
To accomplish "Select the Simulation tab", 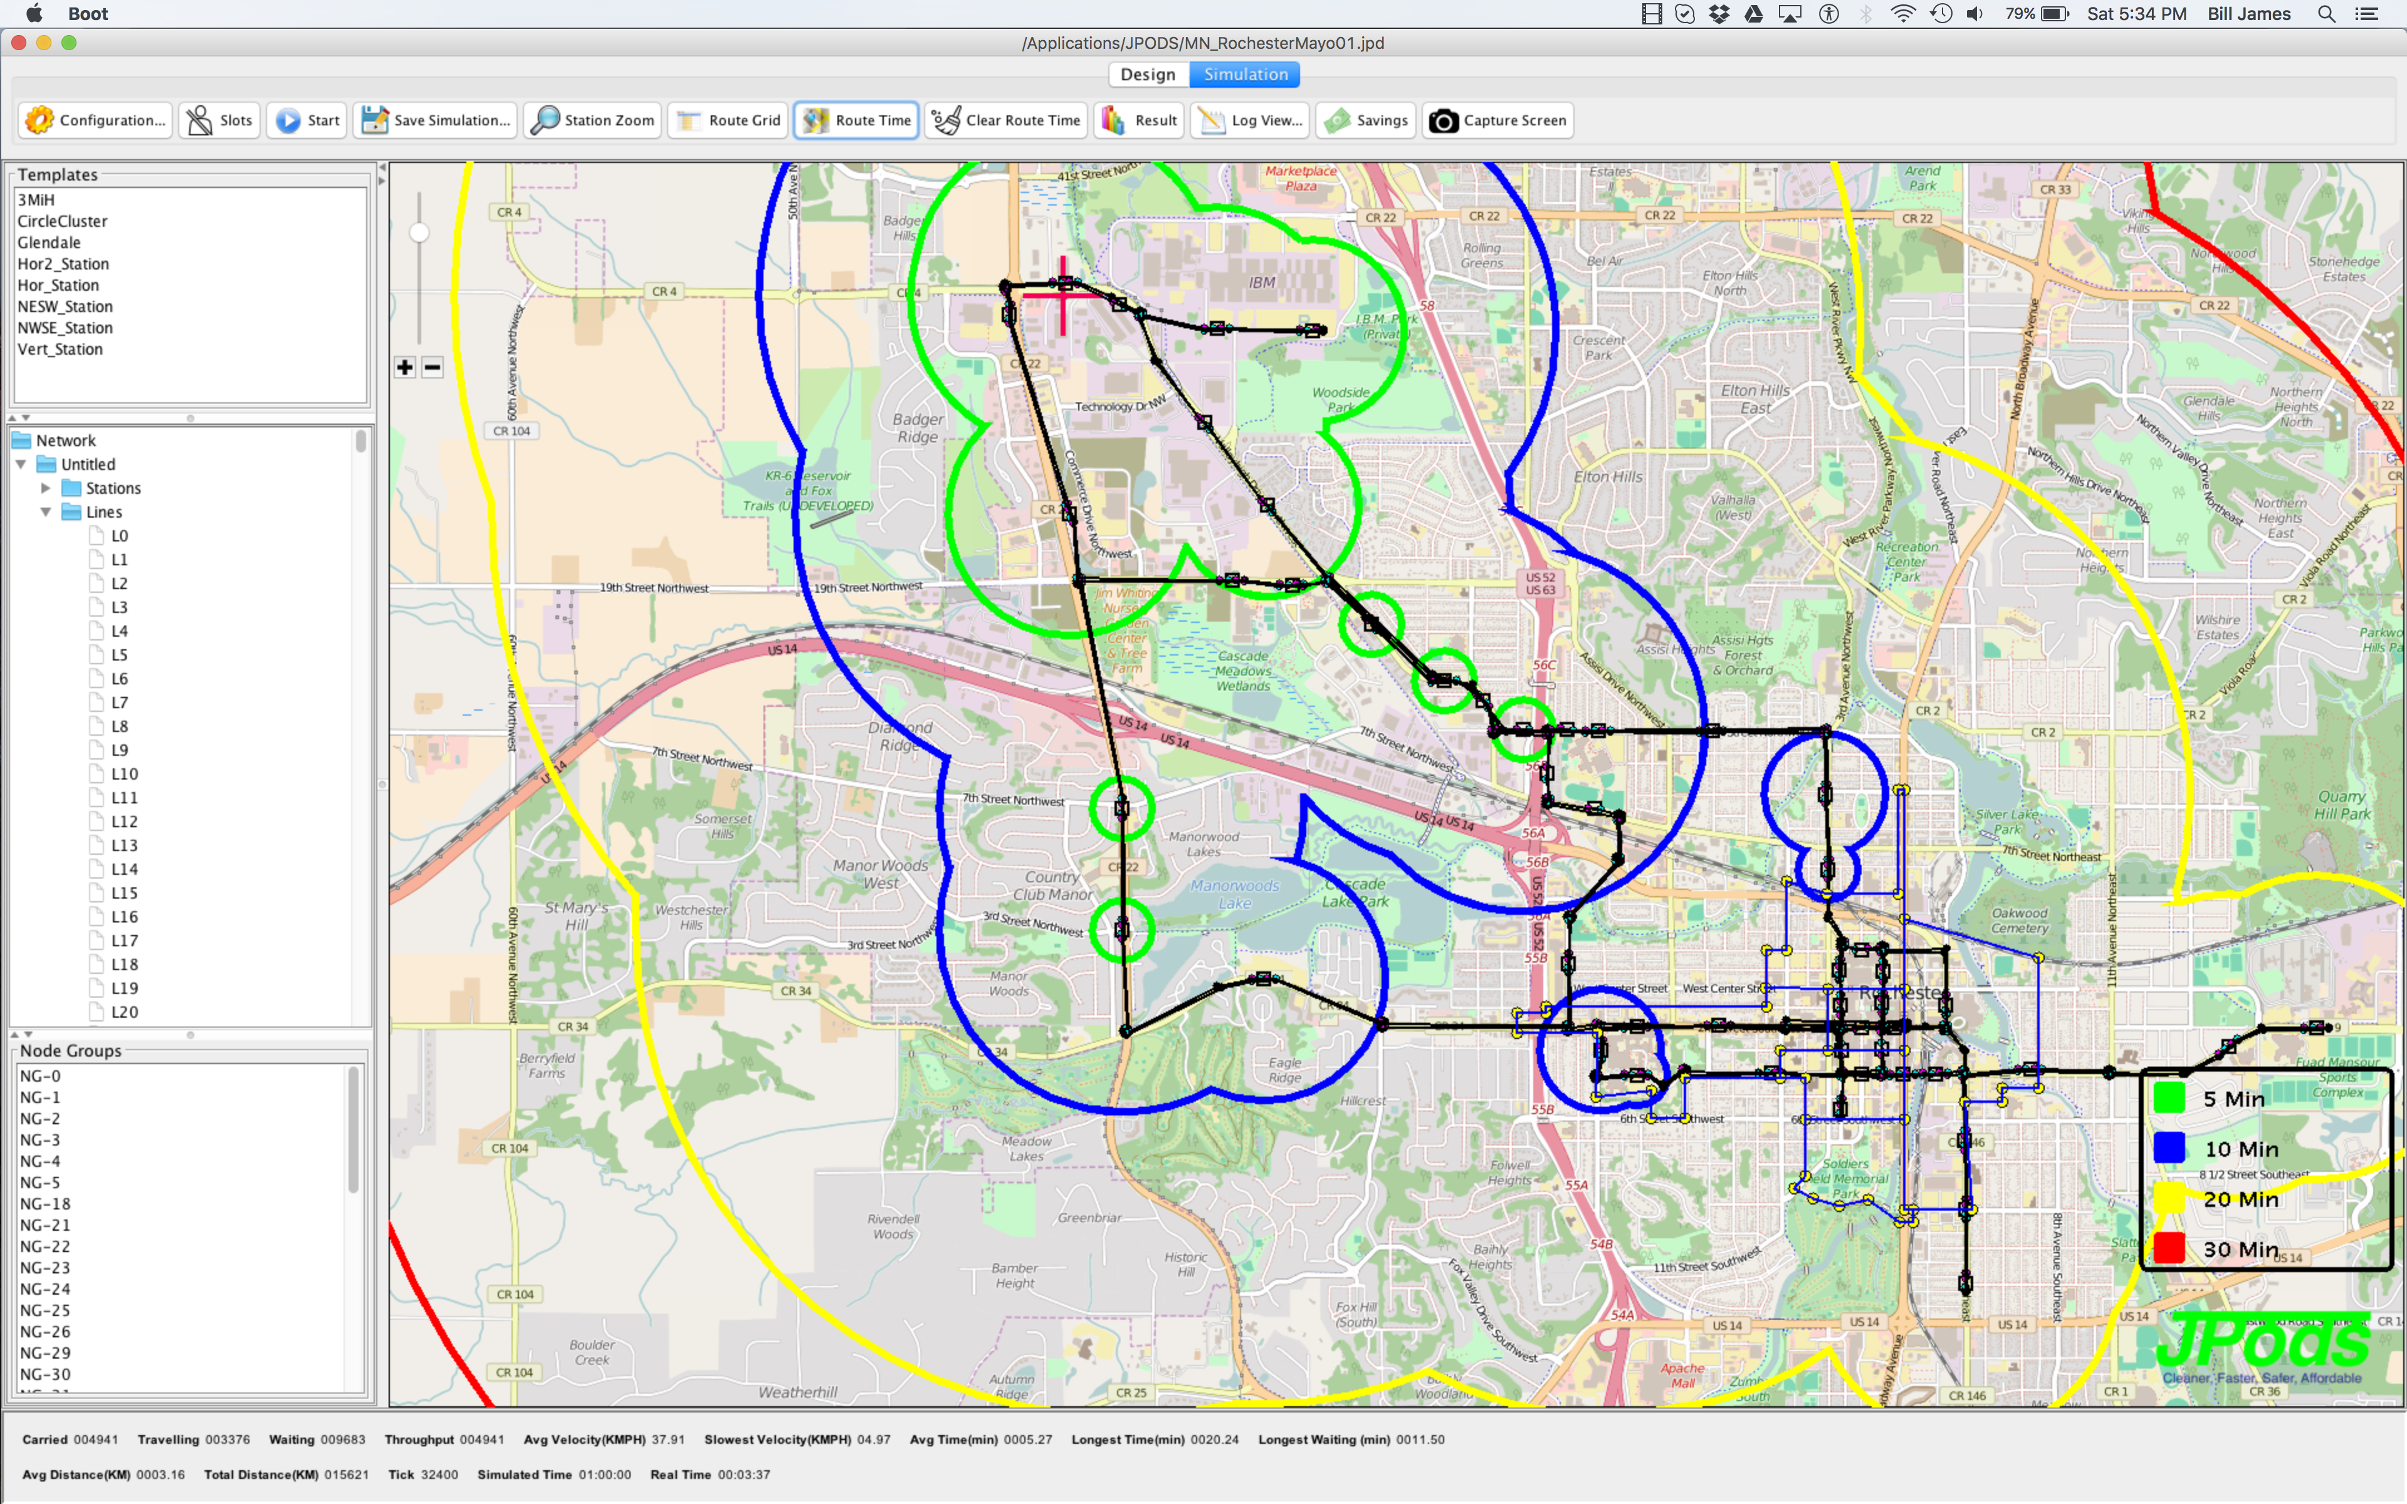I will click(1245, 75).
